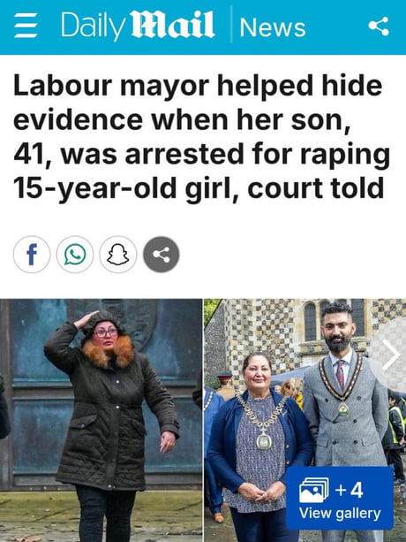Open photo of two people wearing chains
This screenshot has width=406, height=542.
pyautogui.click(x=304, y=420)
